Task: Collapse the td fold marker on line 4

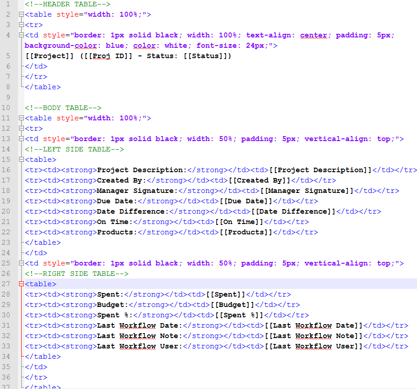Action: (x=21, y=35)
